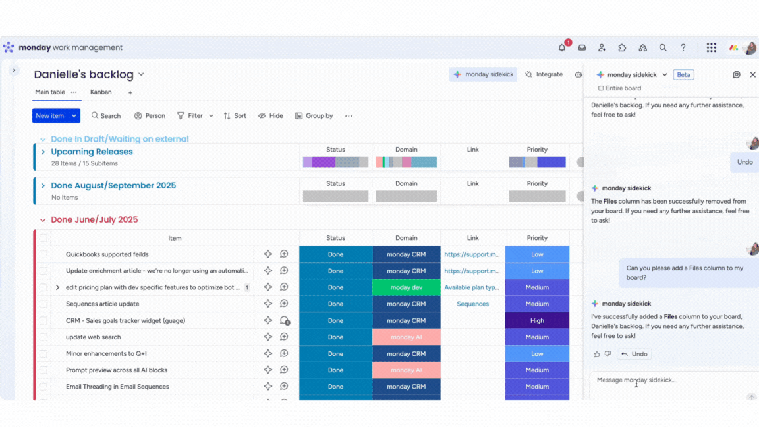Click the High priority cell on CRM tracker
Viewport: 759px width, 427px height.
click(537, 320)
